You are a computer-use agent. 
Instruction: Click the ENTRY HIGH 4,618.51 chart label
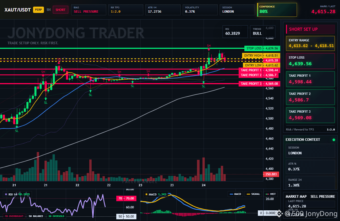(261, 55)
